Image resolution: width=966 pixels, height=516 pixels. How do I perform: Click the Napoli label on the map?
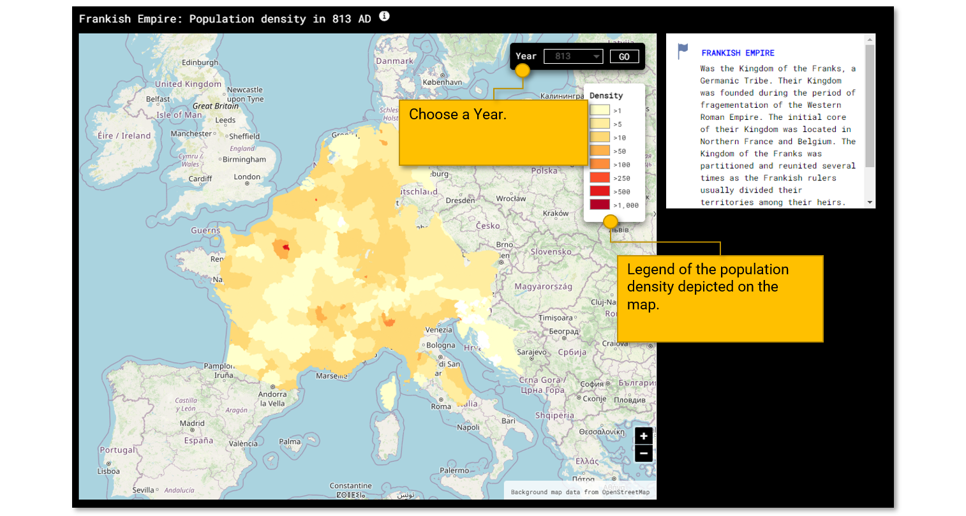(x=468, y=427)
